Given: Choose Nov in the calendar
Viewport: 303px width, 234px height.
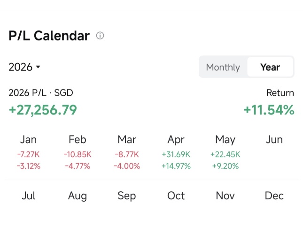Looking at the screenshot, I should pyautogui.click(x=225, y=196).
